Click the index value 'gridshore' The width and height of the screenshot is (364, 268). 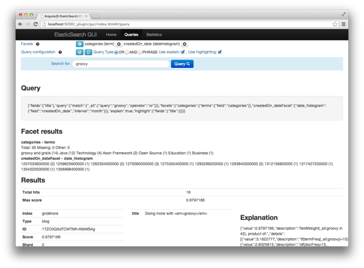[50, 213]
